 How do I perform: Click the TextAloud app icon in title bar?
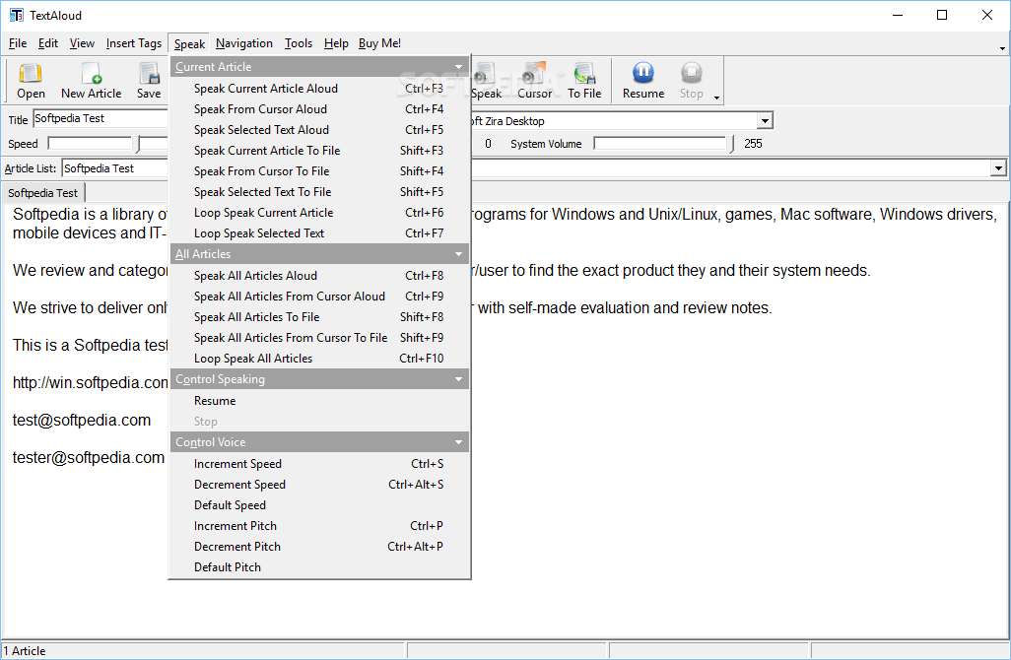16,15
